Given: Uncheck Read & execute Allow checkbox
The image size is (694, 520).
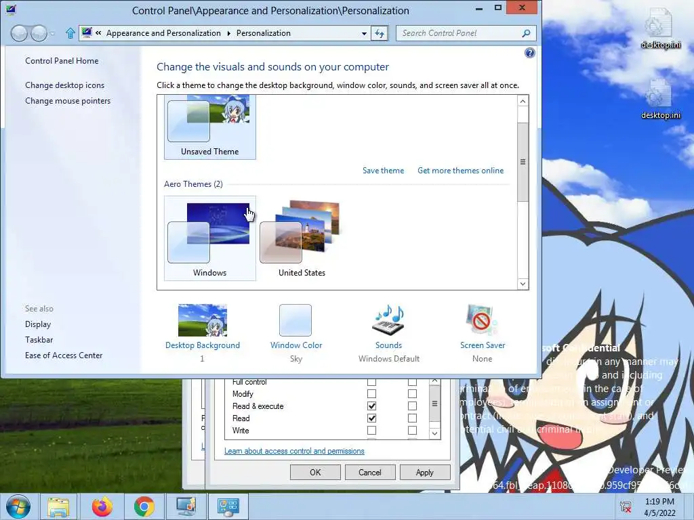Looking at the screenshot, I should pyautogui.click(x=372, y=406).
